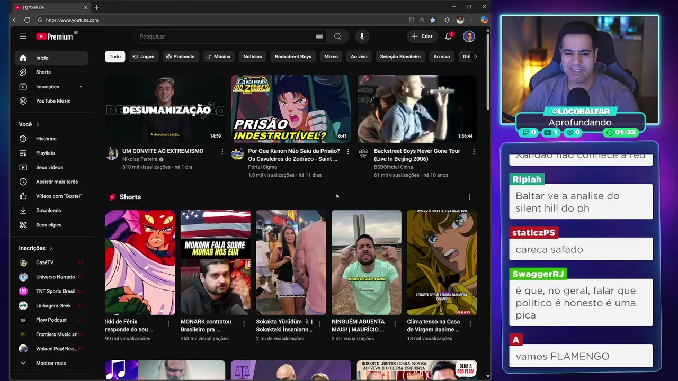The height and width of the screenshot is (381, 678).
Task: Select the Podcasts filter chip
Action: pos(180,57)
